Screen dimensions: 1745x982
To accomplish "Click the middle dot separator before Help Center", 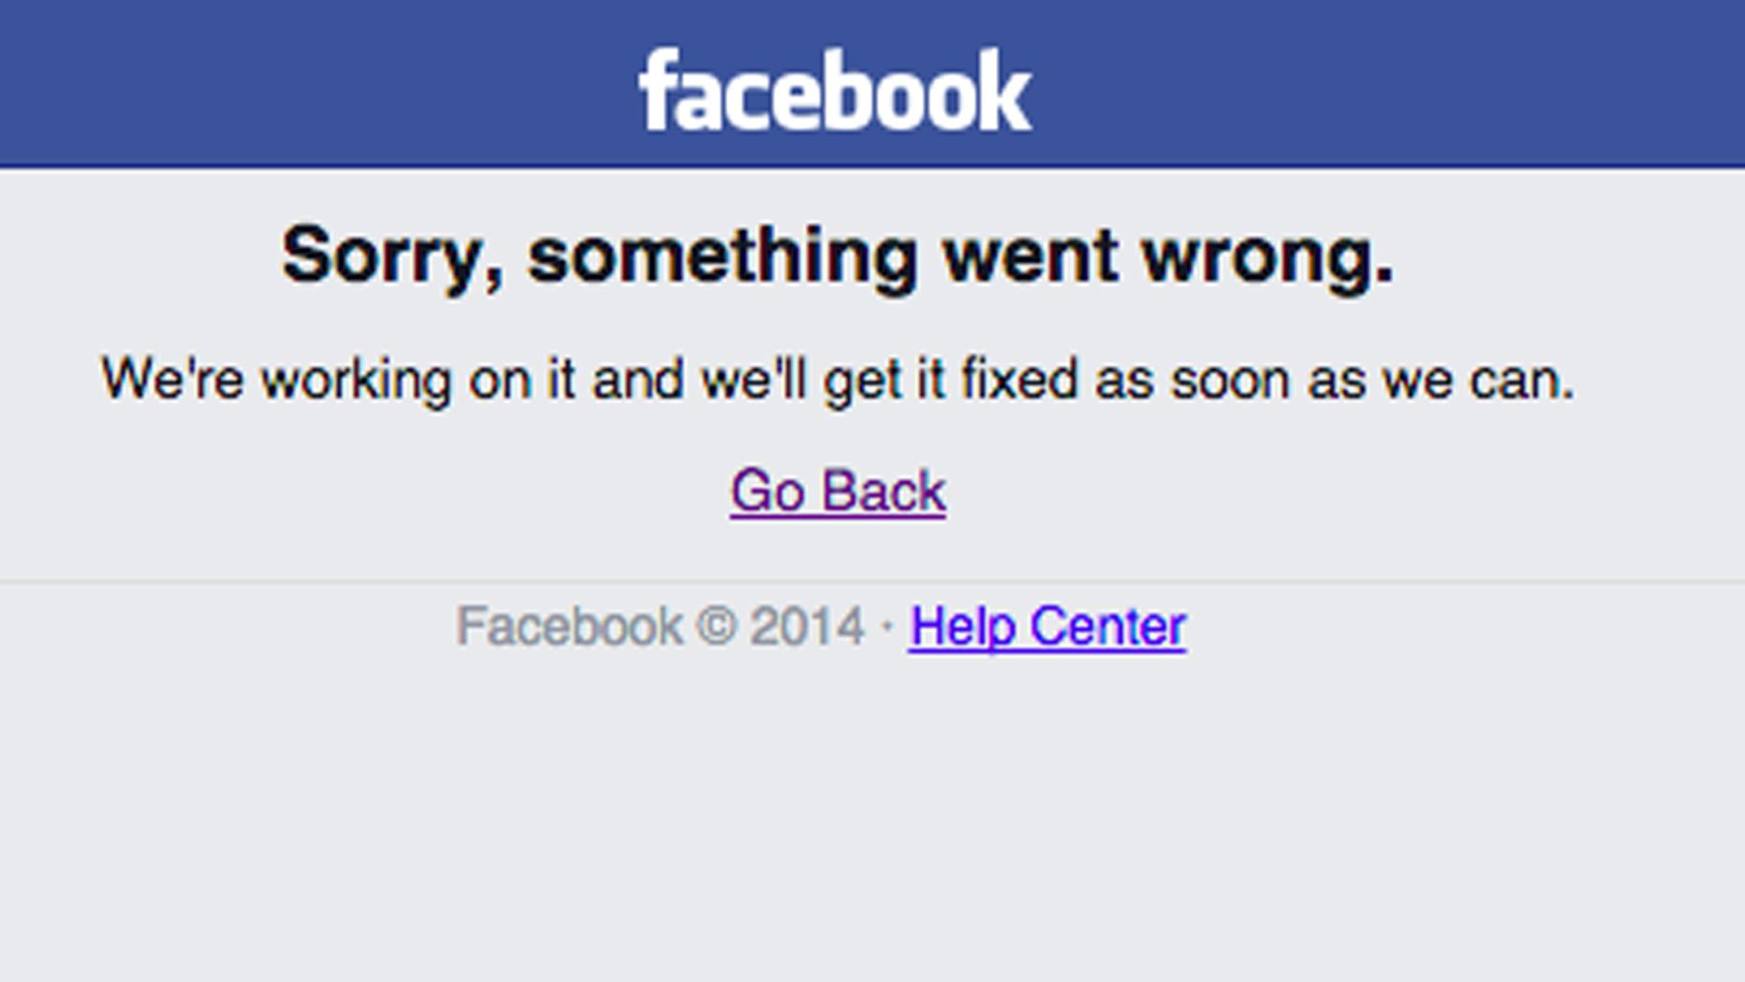I will [887, 625].
